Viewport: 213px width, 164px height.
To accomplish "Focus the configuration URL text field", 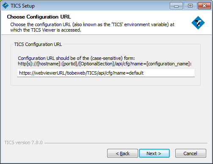I will (x=106, y=73).
